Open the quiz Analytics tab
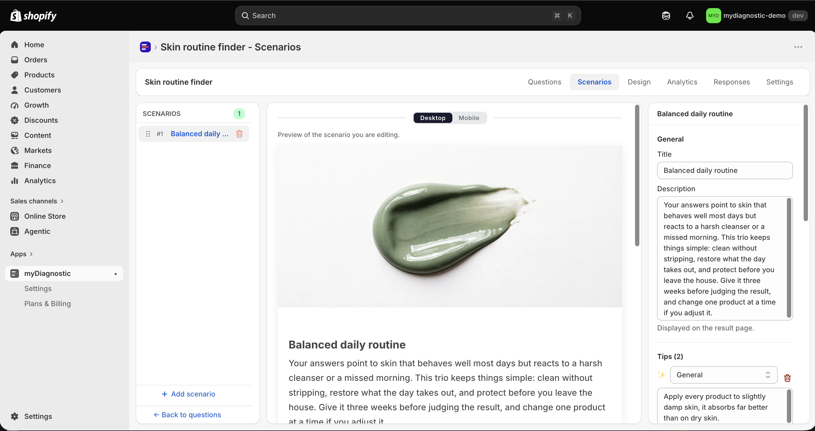 pyautogui.click(x=682, y=82)
